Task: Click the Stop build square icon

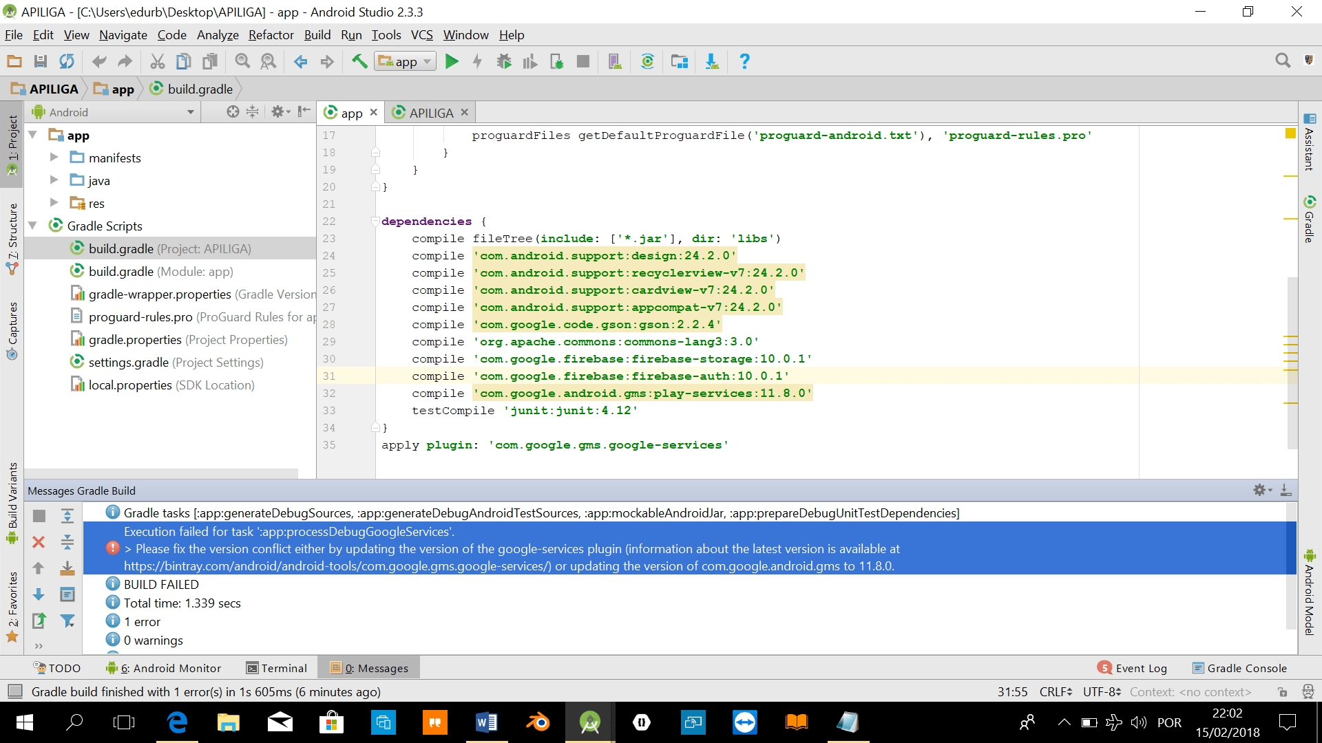Action: (x=39, y=516)
